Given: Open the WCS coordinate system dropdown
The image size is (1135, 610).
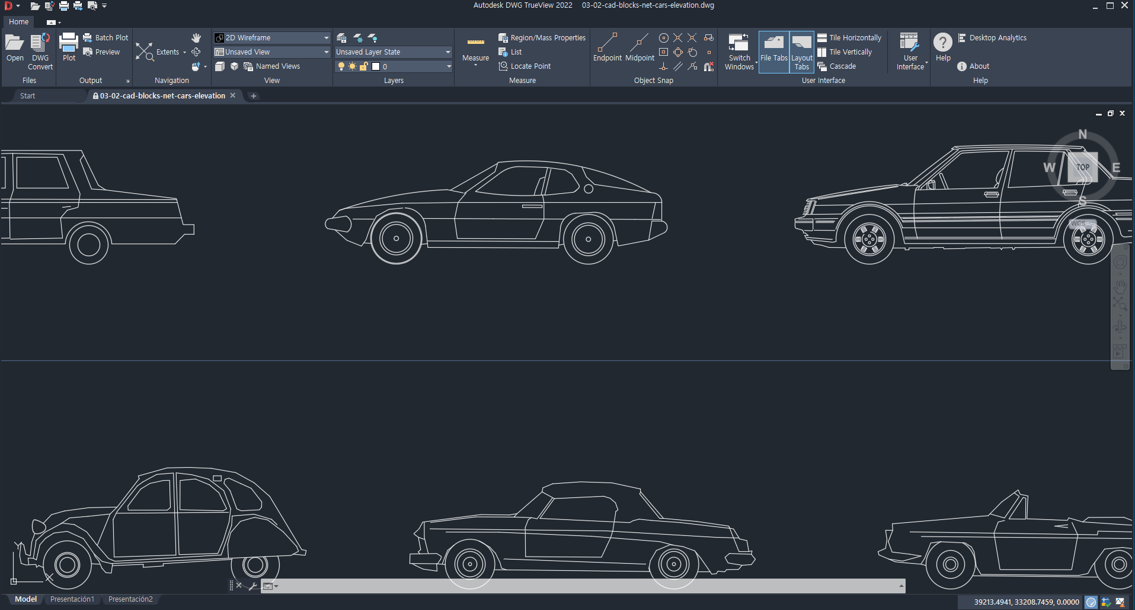Looking at the screenshot, I should tap(1082, 224).
